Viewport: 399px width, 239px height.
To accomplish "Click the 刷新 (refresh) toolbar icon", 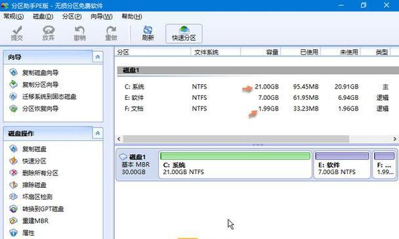I will 148,33.
